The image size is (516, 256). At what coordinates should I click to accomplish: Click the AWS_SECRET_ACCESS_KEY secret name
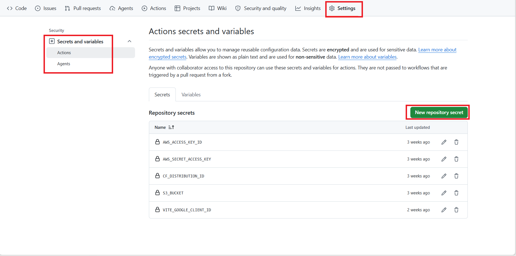point(187,159)
